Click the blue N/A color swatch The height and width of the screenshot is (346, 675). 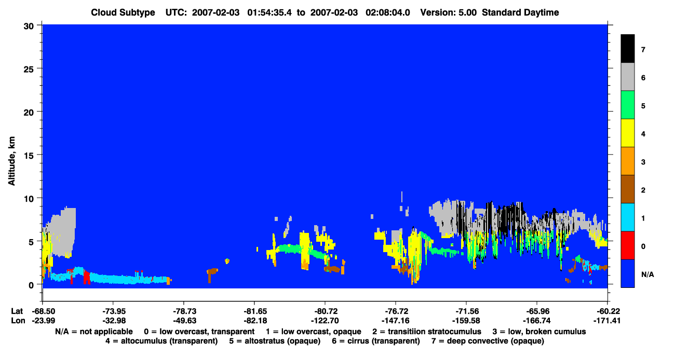[x=628, y=273]
